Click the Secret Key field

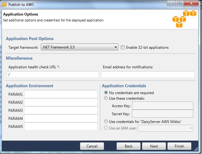tap(163, 114)
